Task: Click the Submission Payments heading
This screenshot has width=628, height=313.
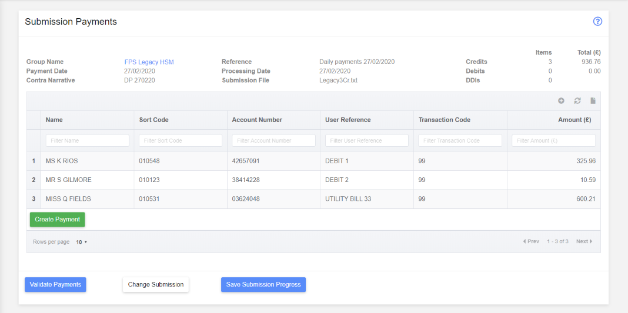Action: (71, 22)
